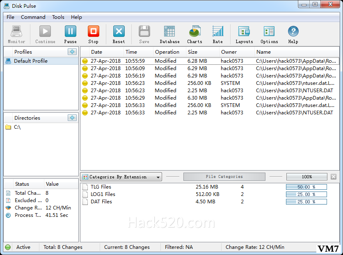
Task: Click the C:\ folder icon
Action: pyautogui.click(x=8, y=127)
